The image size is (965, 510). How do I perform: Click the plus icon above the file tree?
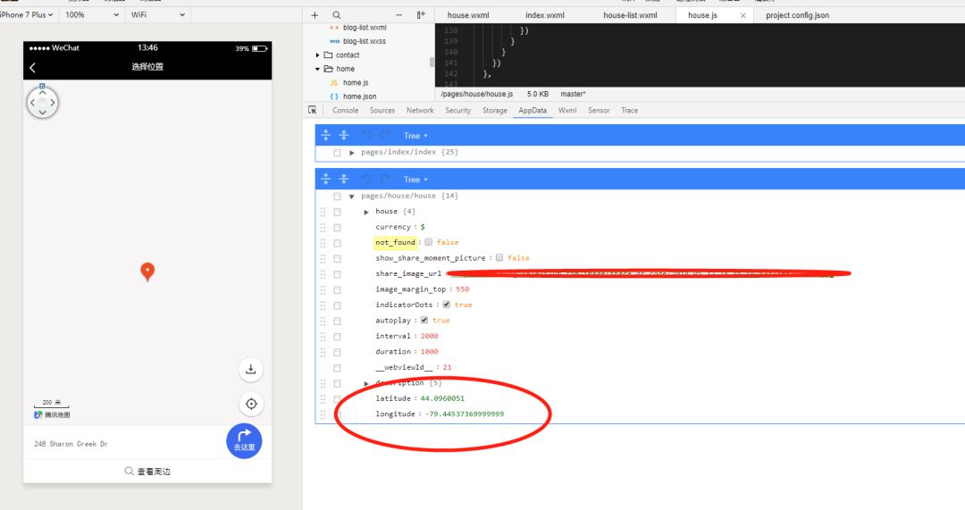(315, 15)
